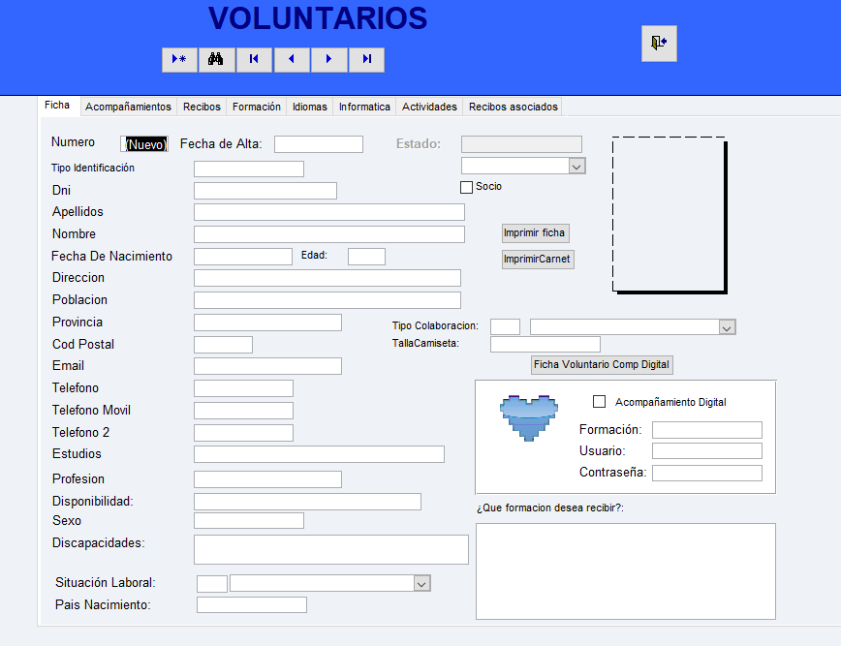
Task: Open Ficha Voluntario Comp Digital
Action: (x=602, y=364)
